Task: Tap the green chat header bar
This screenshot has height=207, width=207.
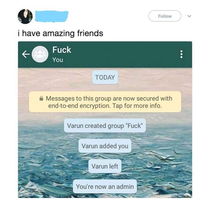Action: [105, 54]
